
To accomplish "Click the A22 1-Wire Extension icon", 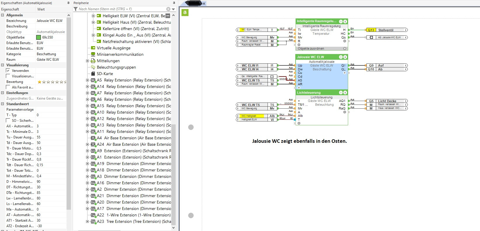I will point(93,215).
